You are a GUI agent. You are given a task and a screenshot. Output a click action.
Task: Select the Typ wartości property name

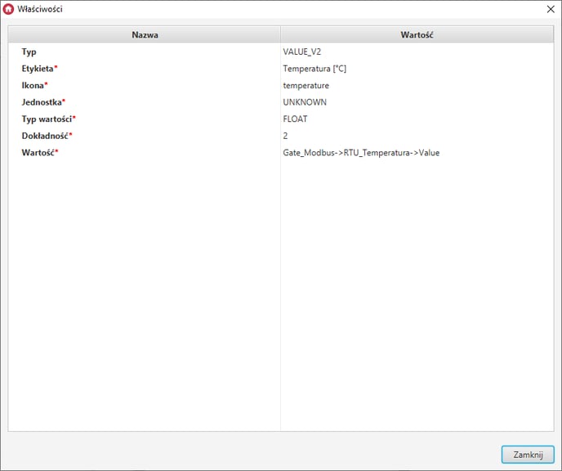point(48,119)
